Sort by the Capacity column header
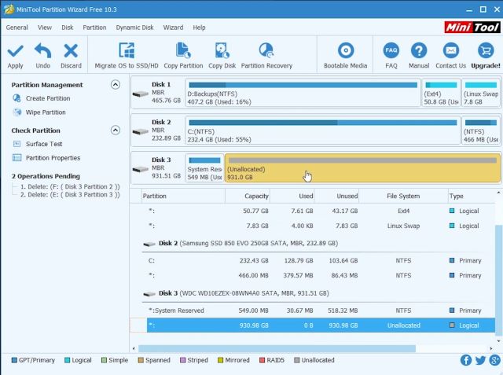 tap(248, 196)
